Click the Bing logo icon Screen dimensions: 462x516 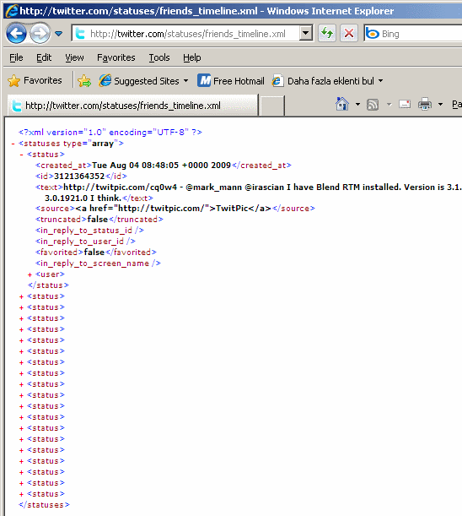coord(372,34)
